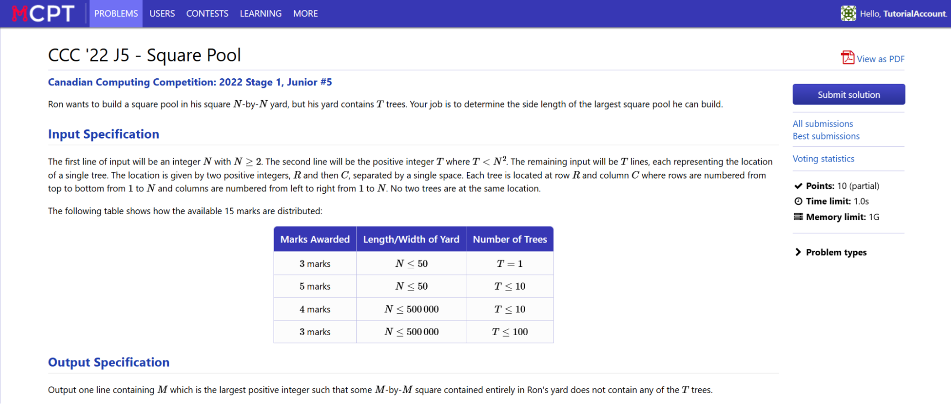Open the Best submissions link

click(x=826, y=136)
